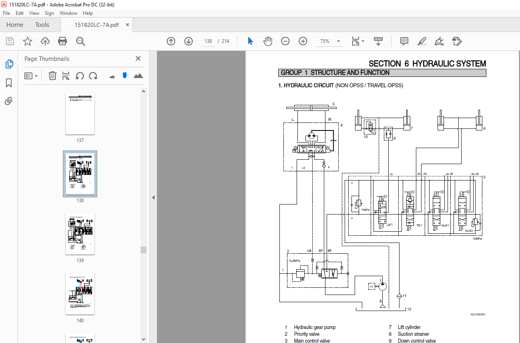Screen dimensions: 520x343
Task: Open the File menu
Action: point(6,13)
